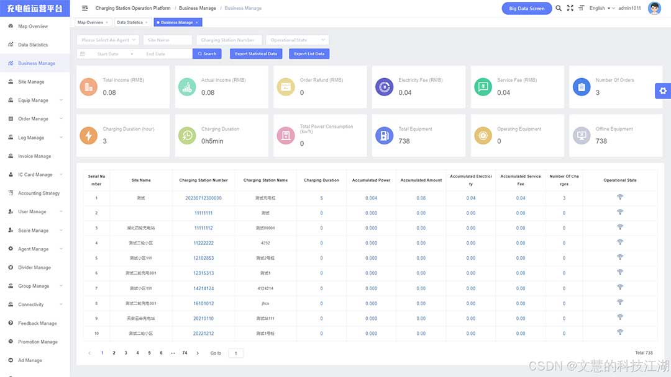Image resolution: width=671 pixels, height=377 pixels.
Task: Click Export Statistical Data button
Action: point(256,54)
